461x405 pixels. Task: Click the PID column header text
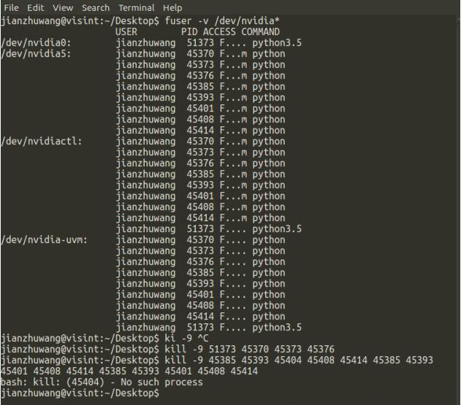[189, 32]
